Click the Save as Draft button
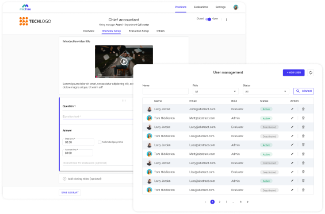This screenshot has height=214, width=325. click(70, 193)
